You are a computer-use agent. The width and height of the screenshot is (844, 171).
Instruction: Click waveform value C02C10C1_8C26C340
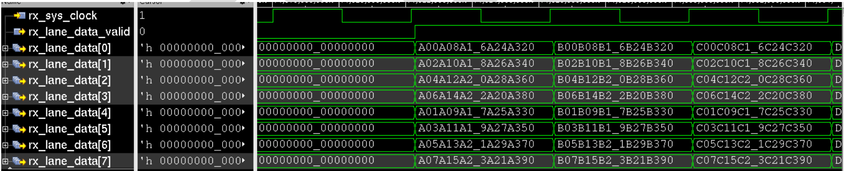point(754,63)
